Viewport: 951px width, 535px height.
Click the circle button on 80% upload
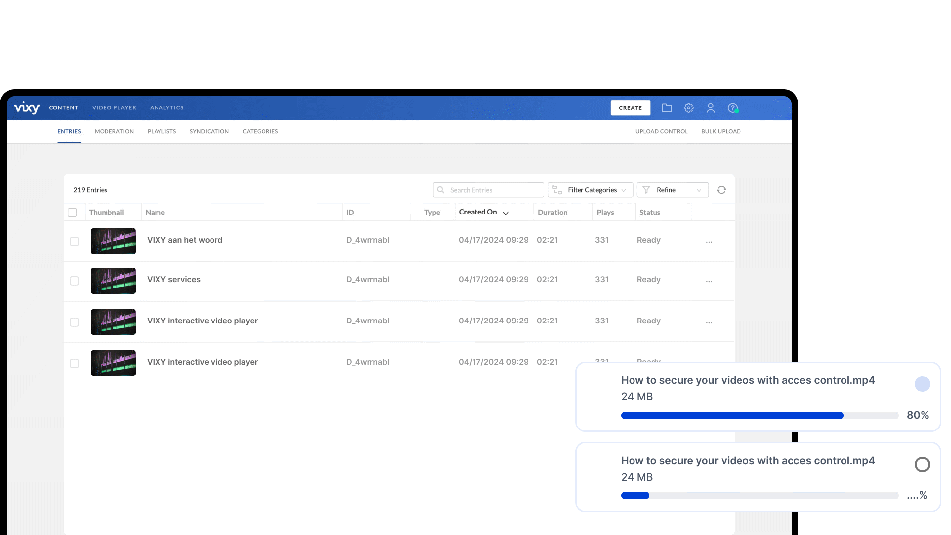[x=922, y=384]
